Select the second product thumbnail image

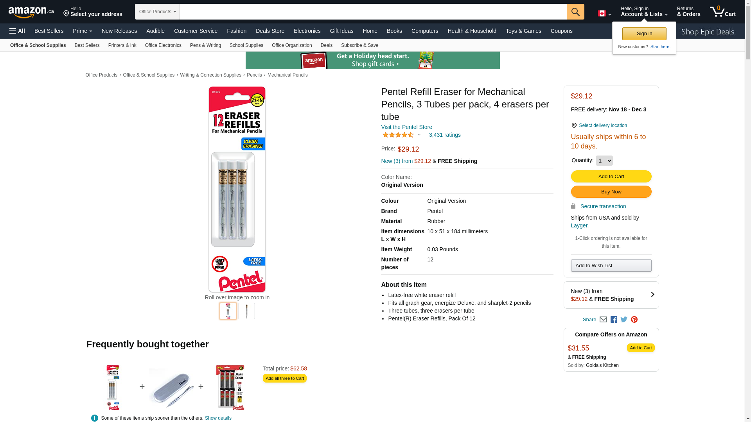(x=247, y=311)
